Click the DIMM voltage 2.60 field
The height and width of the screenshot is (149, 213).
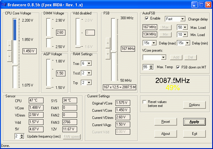(61, 33)
